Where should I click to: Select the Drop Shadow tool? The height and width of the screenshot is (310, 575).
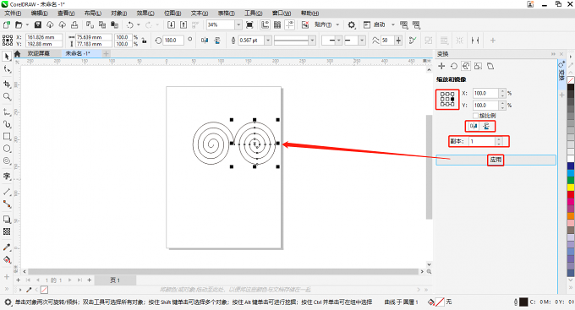pos(7,219)
